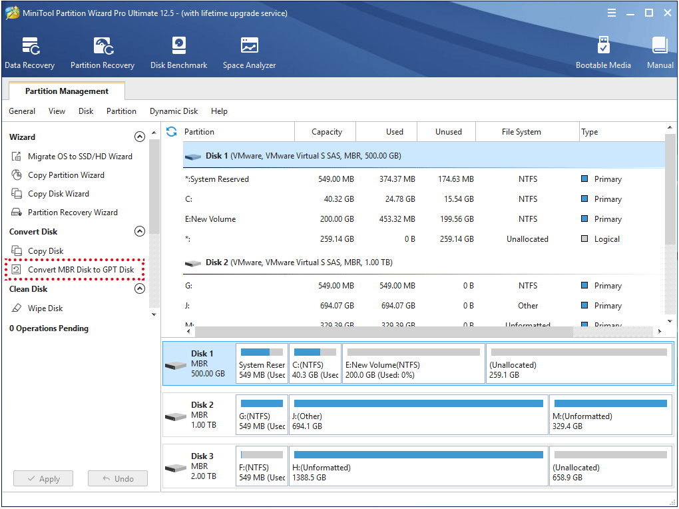Open the Disk menu
This screenshot has height=509, width=679.
coord(86,111)
